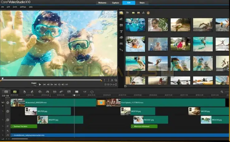Switch to the Capture tab
Screen dimensions: 230x142
tap(115, 3)
